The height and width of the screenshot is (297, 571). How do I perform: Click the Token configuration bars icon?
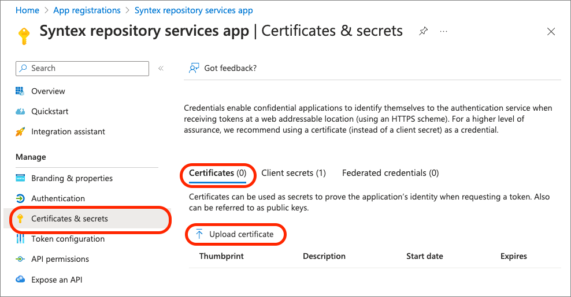[x=20, y=239]
